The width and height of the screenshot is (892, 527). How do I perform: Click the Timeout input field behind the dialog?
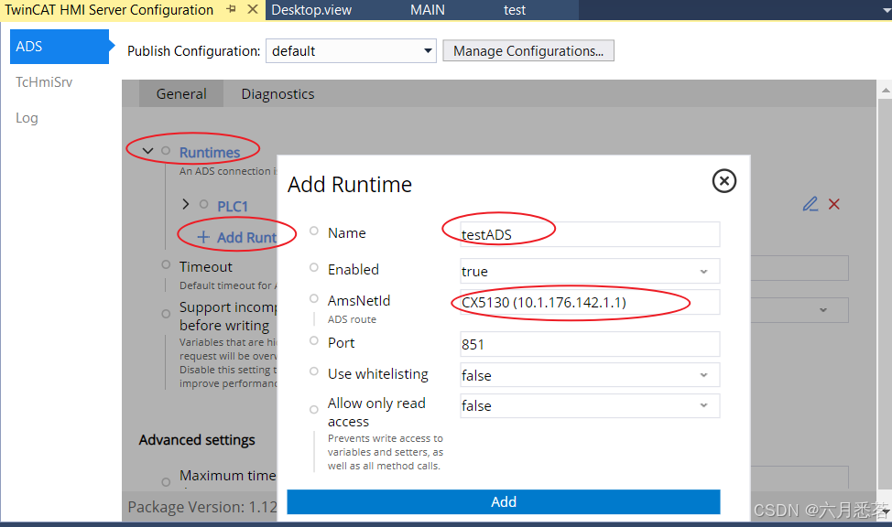pyautogui.click(x=800, y=268)
